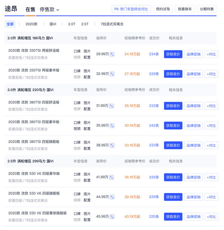Image resolution: width=224 pixels, height=230 pixels.
Task: Click the 预约试驾 button
Action: point(163,9)
